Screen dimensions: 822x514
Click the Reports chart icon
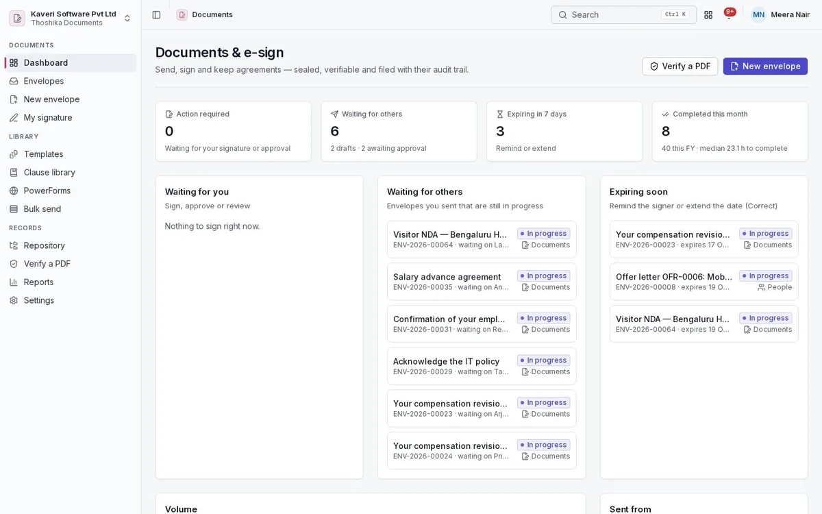point(14,282)
